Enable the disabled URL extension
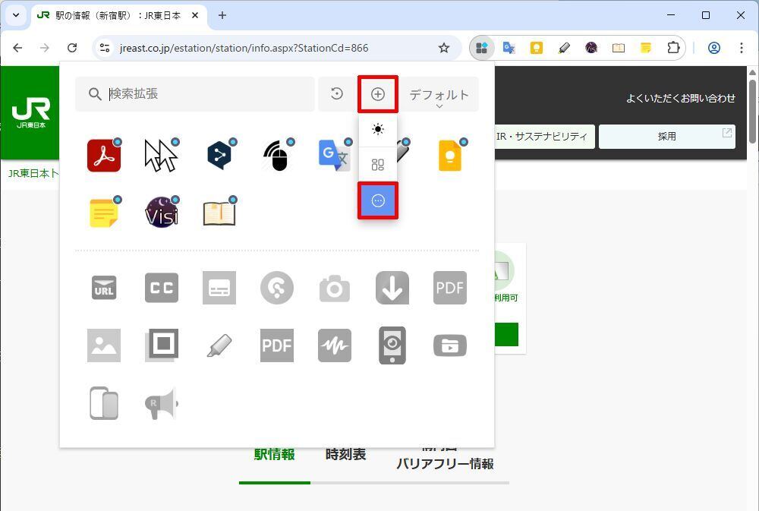Viewport: 759px width, 511px height. coord(103,288)
